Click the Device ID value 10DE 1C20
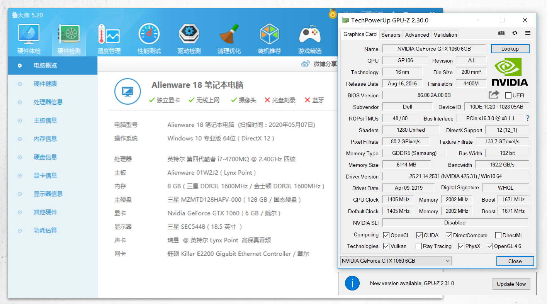This screenshot has width=547, height=304. pos(496,107)
